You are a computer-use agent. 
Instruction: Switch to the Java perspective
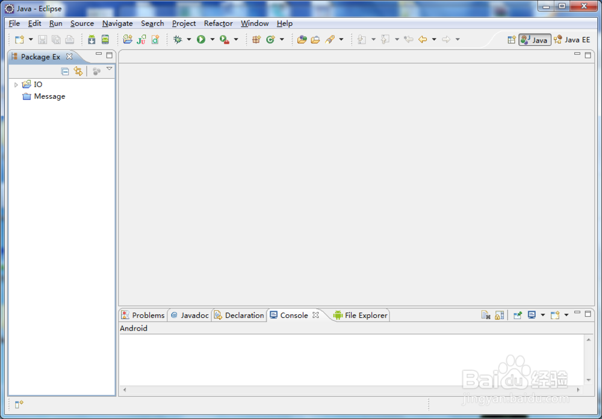535,40
